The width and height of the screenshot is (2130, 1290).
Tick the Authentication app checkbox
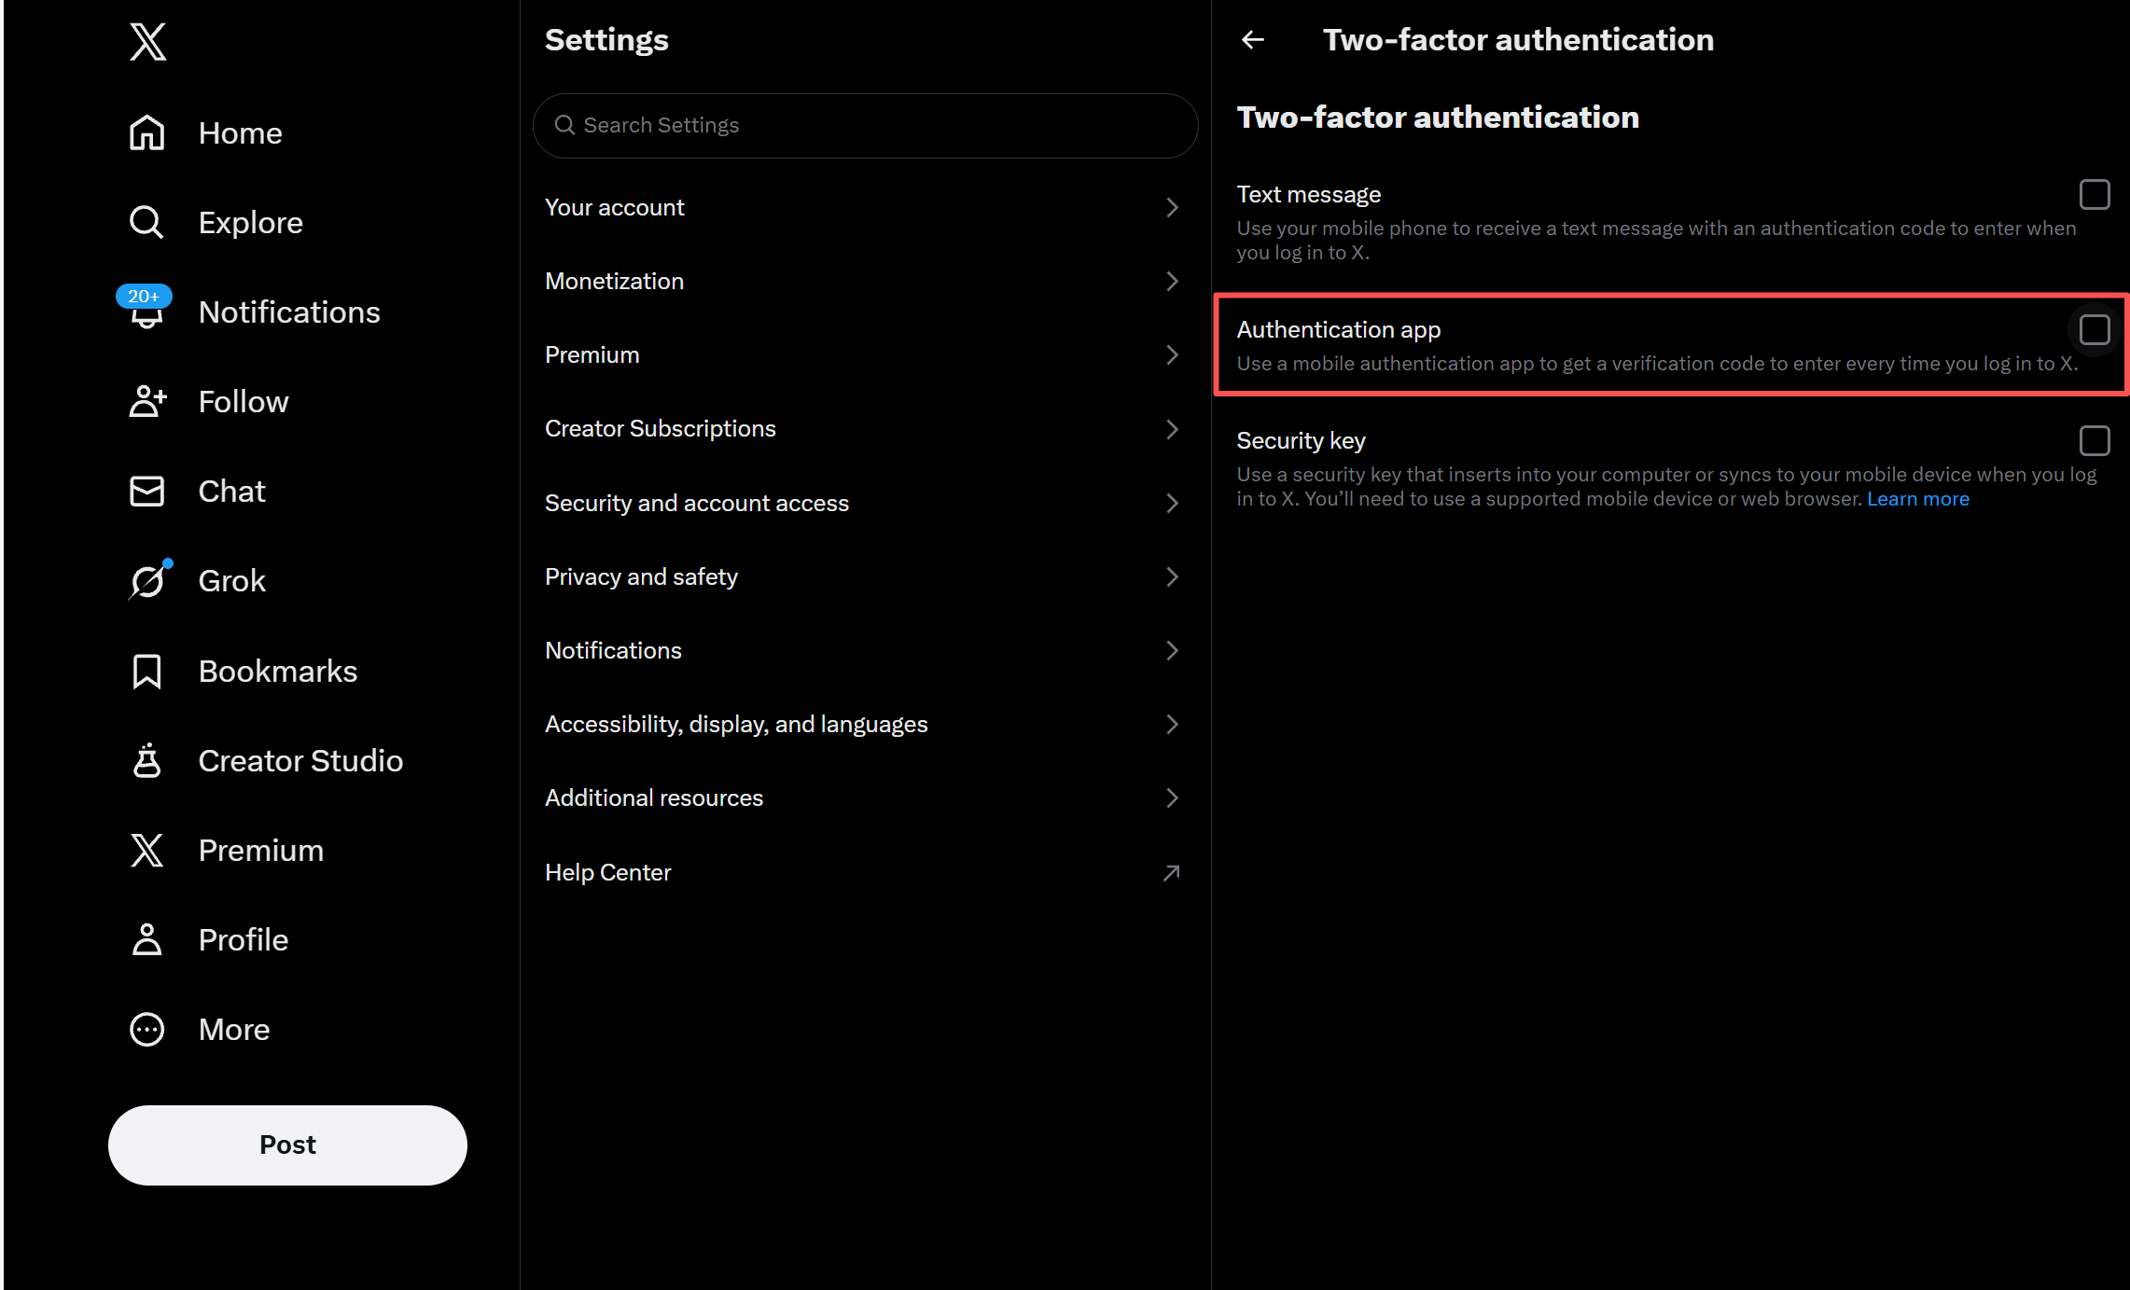click(2095, 329)
